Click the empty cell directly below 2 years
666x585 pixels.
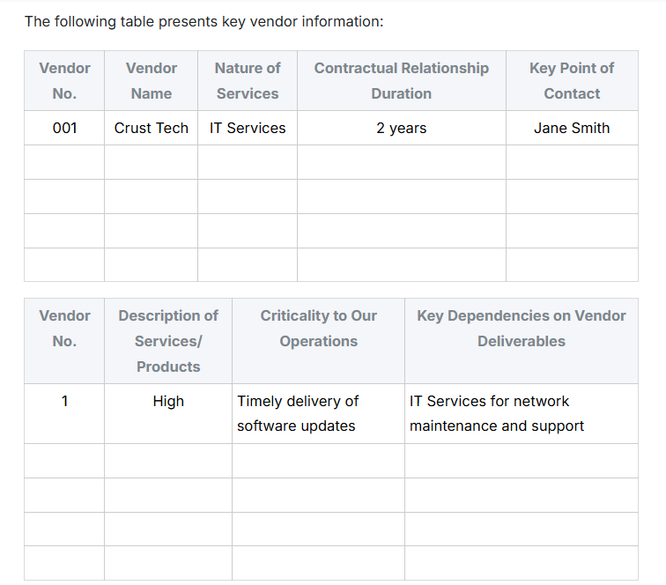pyautogui.click(x=401, y=162)
